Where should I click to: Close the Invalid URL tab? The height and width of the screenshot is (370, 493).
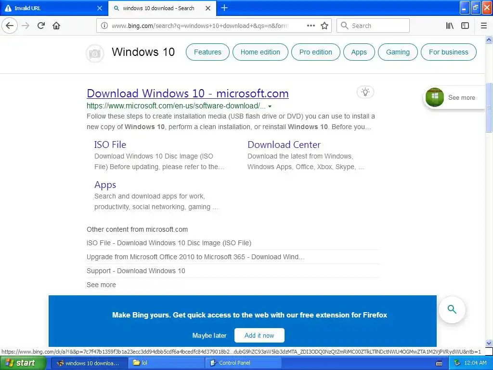99,8
